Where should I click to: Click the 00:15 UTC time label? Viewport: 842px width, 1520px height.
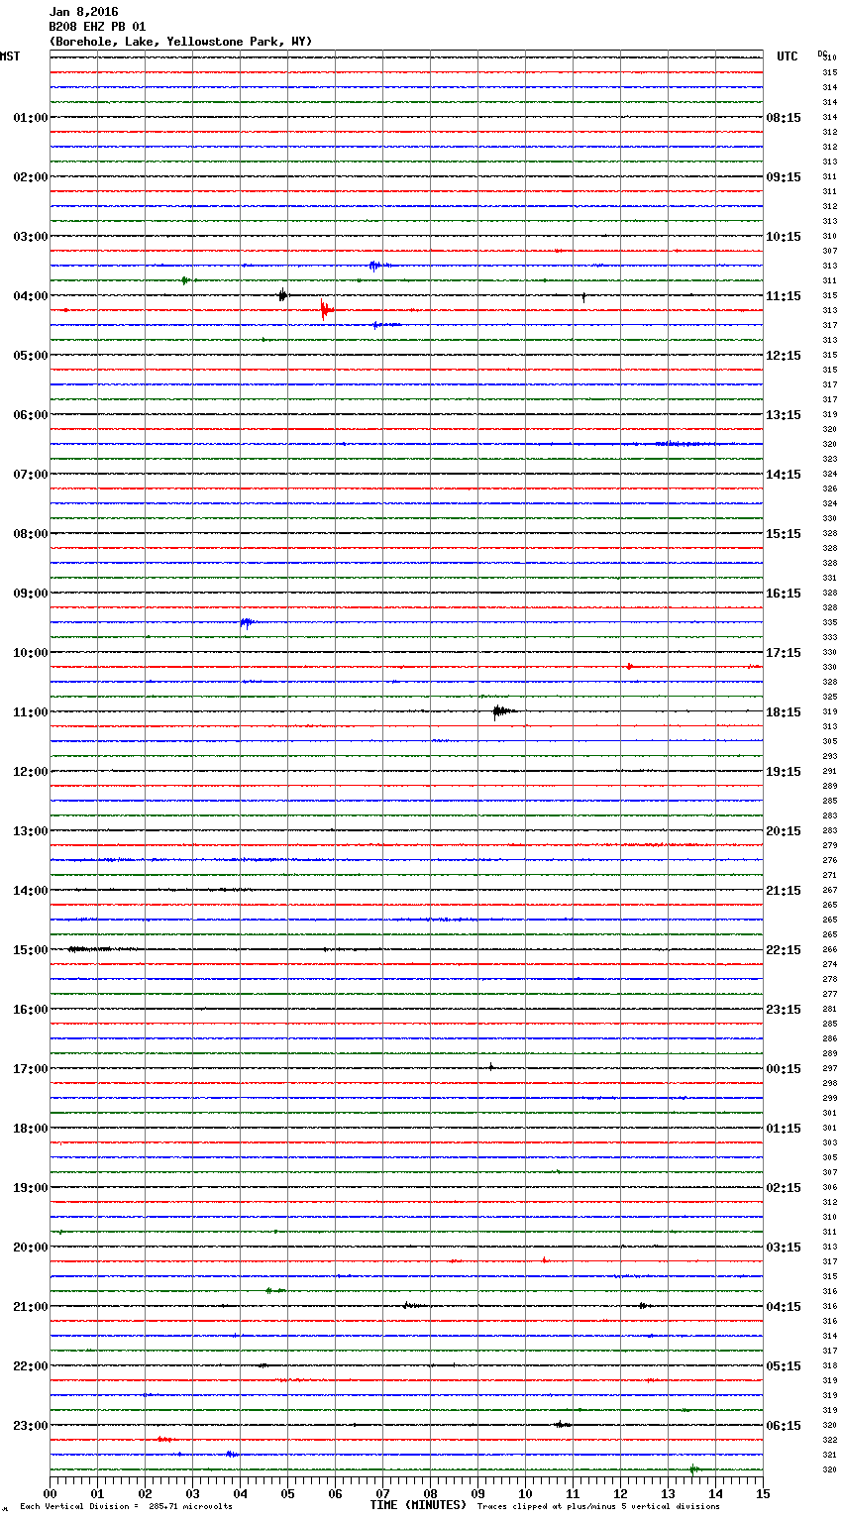coord(784,1069)
